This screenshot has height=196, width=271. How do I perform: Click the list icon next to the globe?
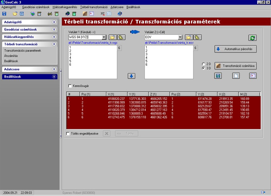pyautogui.click(x=39, y=14)
